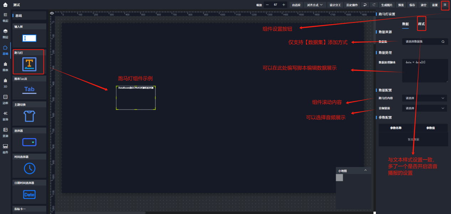Viewport: 451px width, 214px height.
Task: Click the 设置 settings button
Action: 435,5
